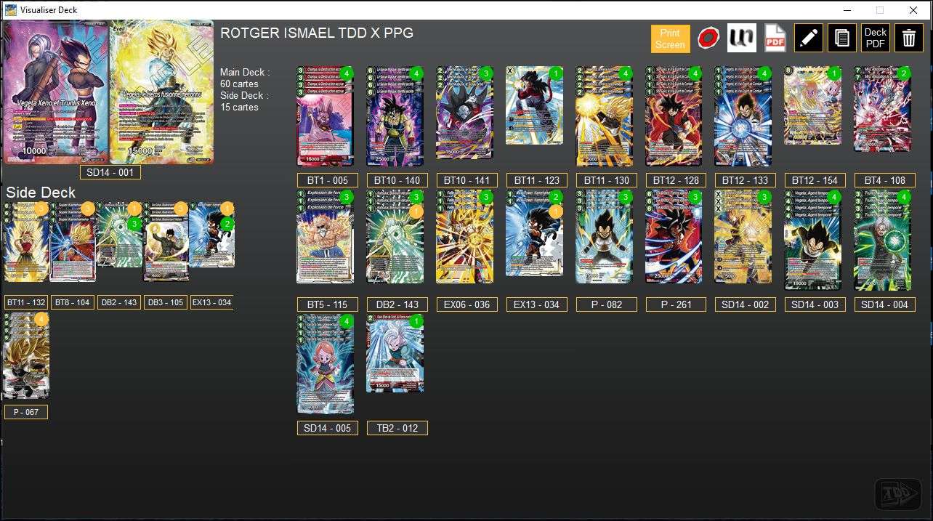This screenshot has height=521, width=933.
Task: Click the red circular logo icon
Action: point(708,38)
